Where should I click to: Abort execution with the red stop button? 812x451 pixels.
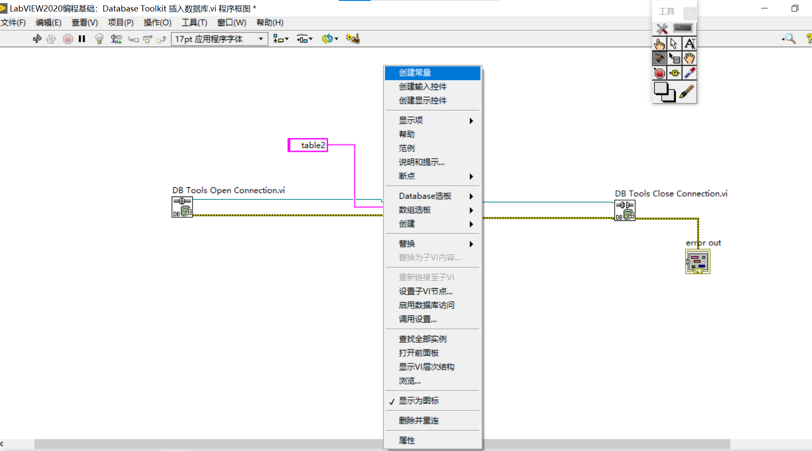[68, 39]
